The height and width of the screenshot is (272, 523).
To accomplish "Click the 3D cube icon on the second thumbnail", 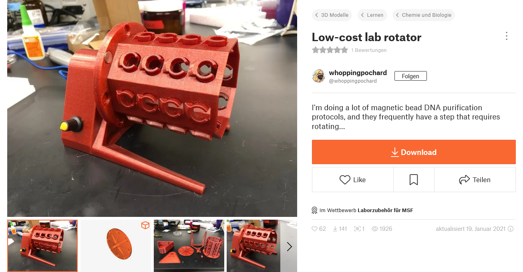I will 145,225.
